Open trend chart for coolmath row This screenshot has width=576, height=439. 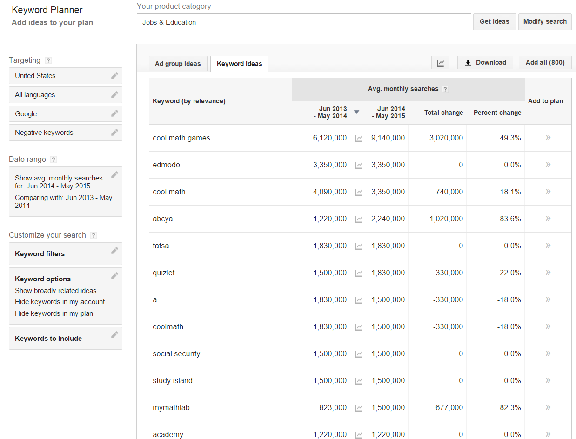point(358,327)
